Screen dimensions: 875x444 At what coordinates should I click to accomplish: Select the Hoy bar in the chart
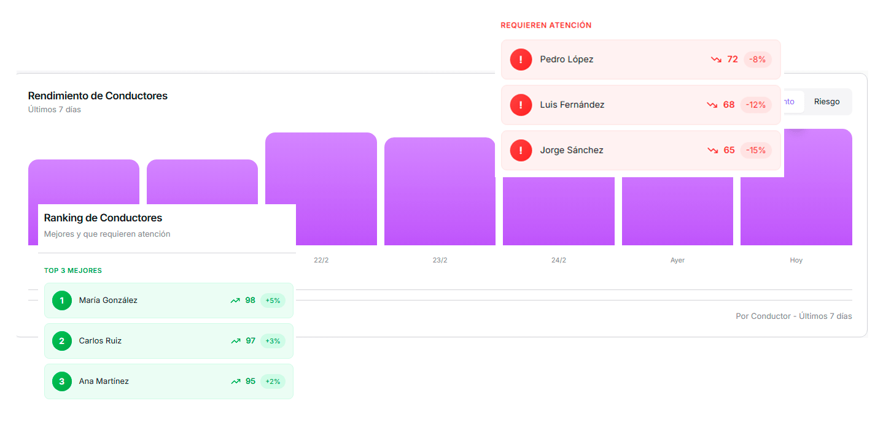click(796, 202)
